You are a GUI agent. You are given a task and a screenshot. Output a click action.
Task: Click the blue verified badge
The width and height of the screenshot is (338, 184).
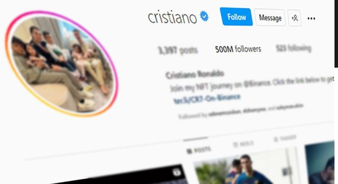[x=204, y=16]
